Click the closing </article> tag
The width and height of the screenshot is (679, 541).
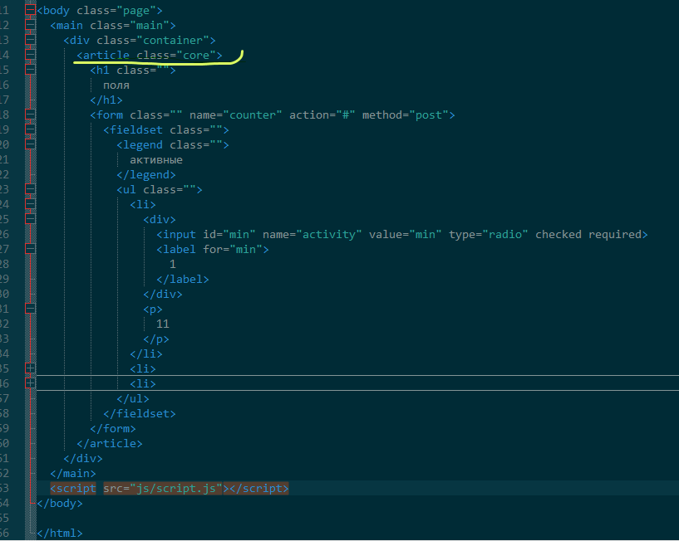[x=110, y=444]
